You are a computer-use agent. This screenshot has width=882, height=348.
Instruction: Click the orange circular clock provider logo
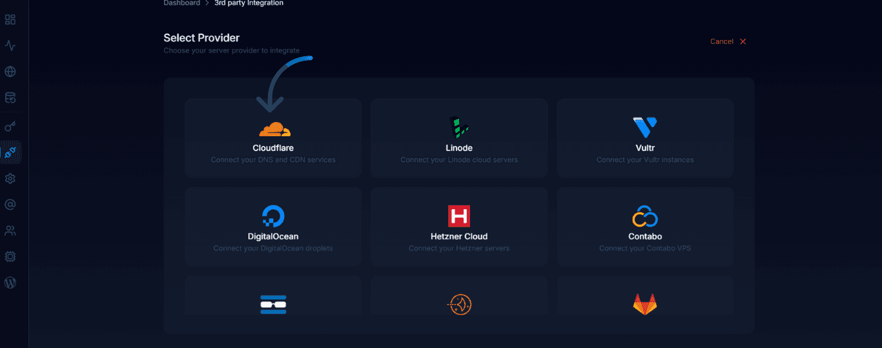(459, 304)
